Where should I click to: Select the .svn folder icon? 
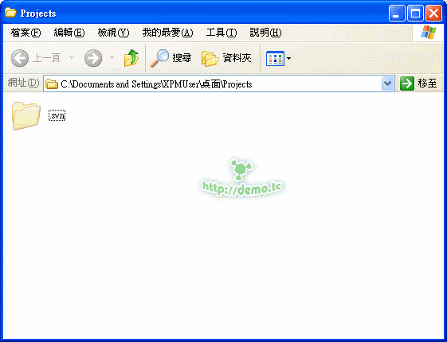[x=25, y=115]
